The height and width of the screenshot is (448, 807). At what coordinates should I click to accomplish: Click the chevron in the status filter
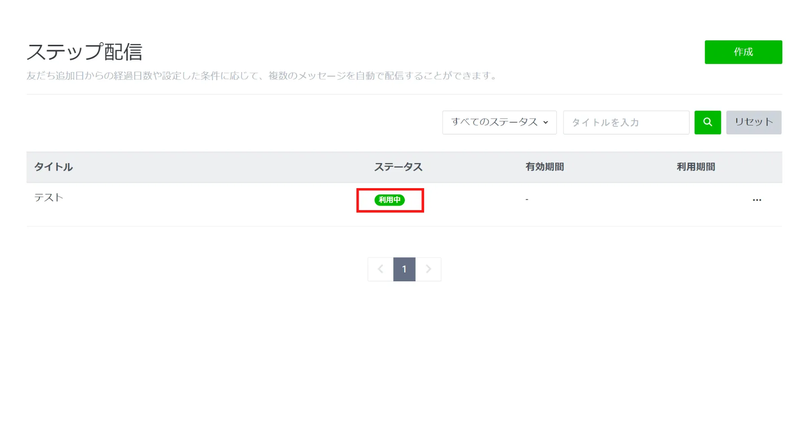[x=546, y=122]
